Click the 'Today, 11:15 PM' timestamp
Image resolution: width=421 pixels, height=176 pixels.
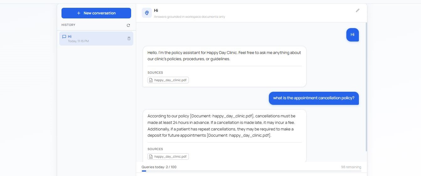(x=78, y=41)
